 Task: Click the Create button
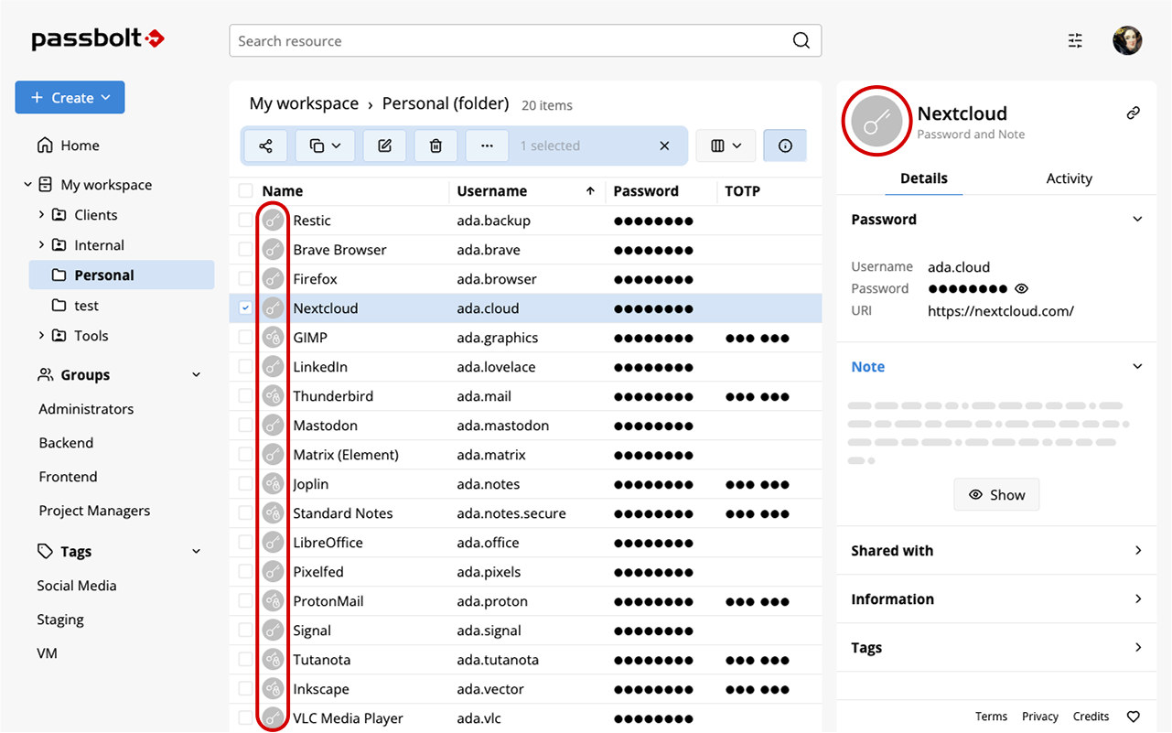(70, 98)
